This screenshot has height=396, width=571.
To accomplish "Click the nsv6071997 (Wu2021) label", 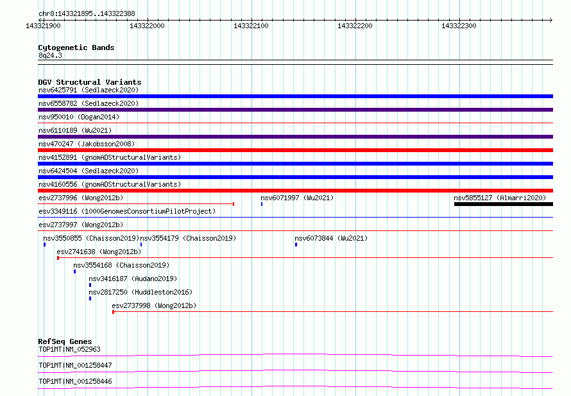I will pyautogui.click(x=297, y=198).
